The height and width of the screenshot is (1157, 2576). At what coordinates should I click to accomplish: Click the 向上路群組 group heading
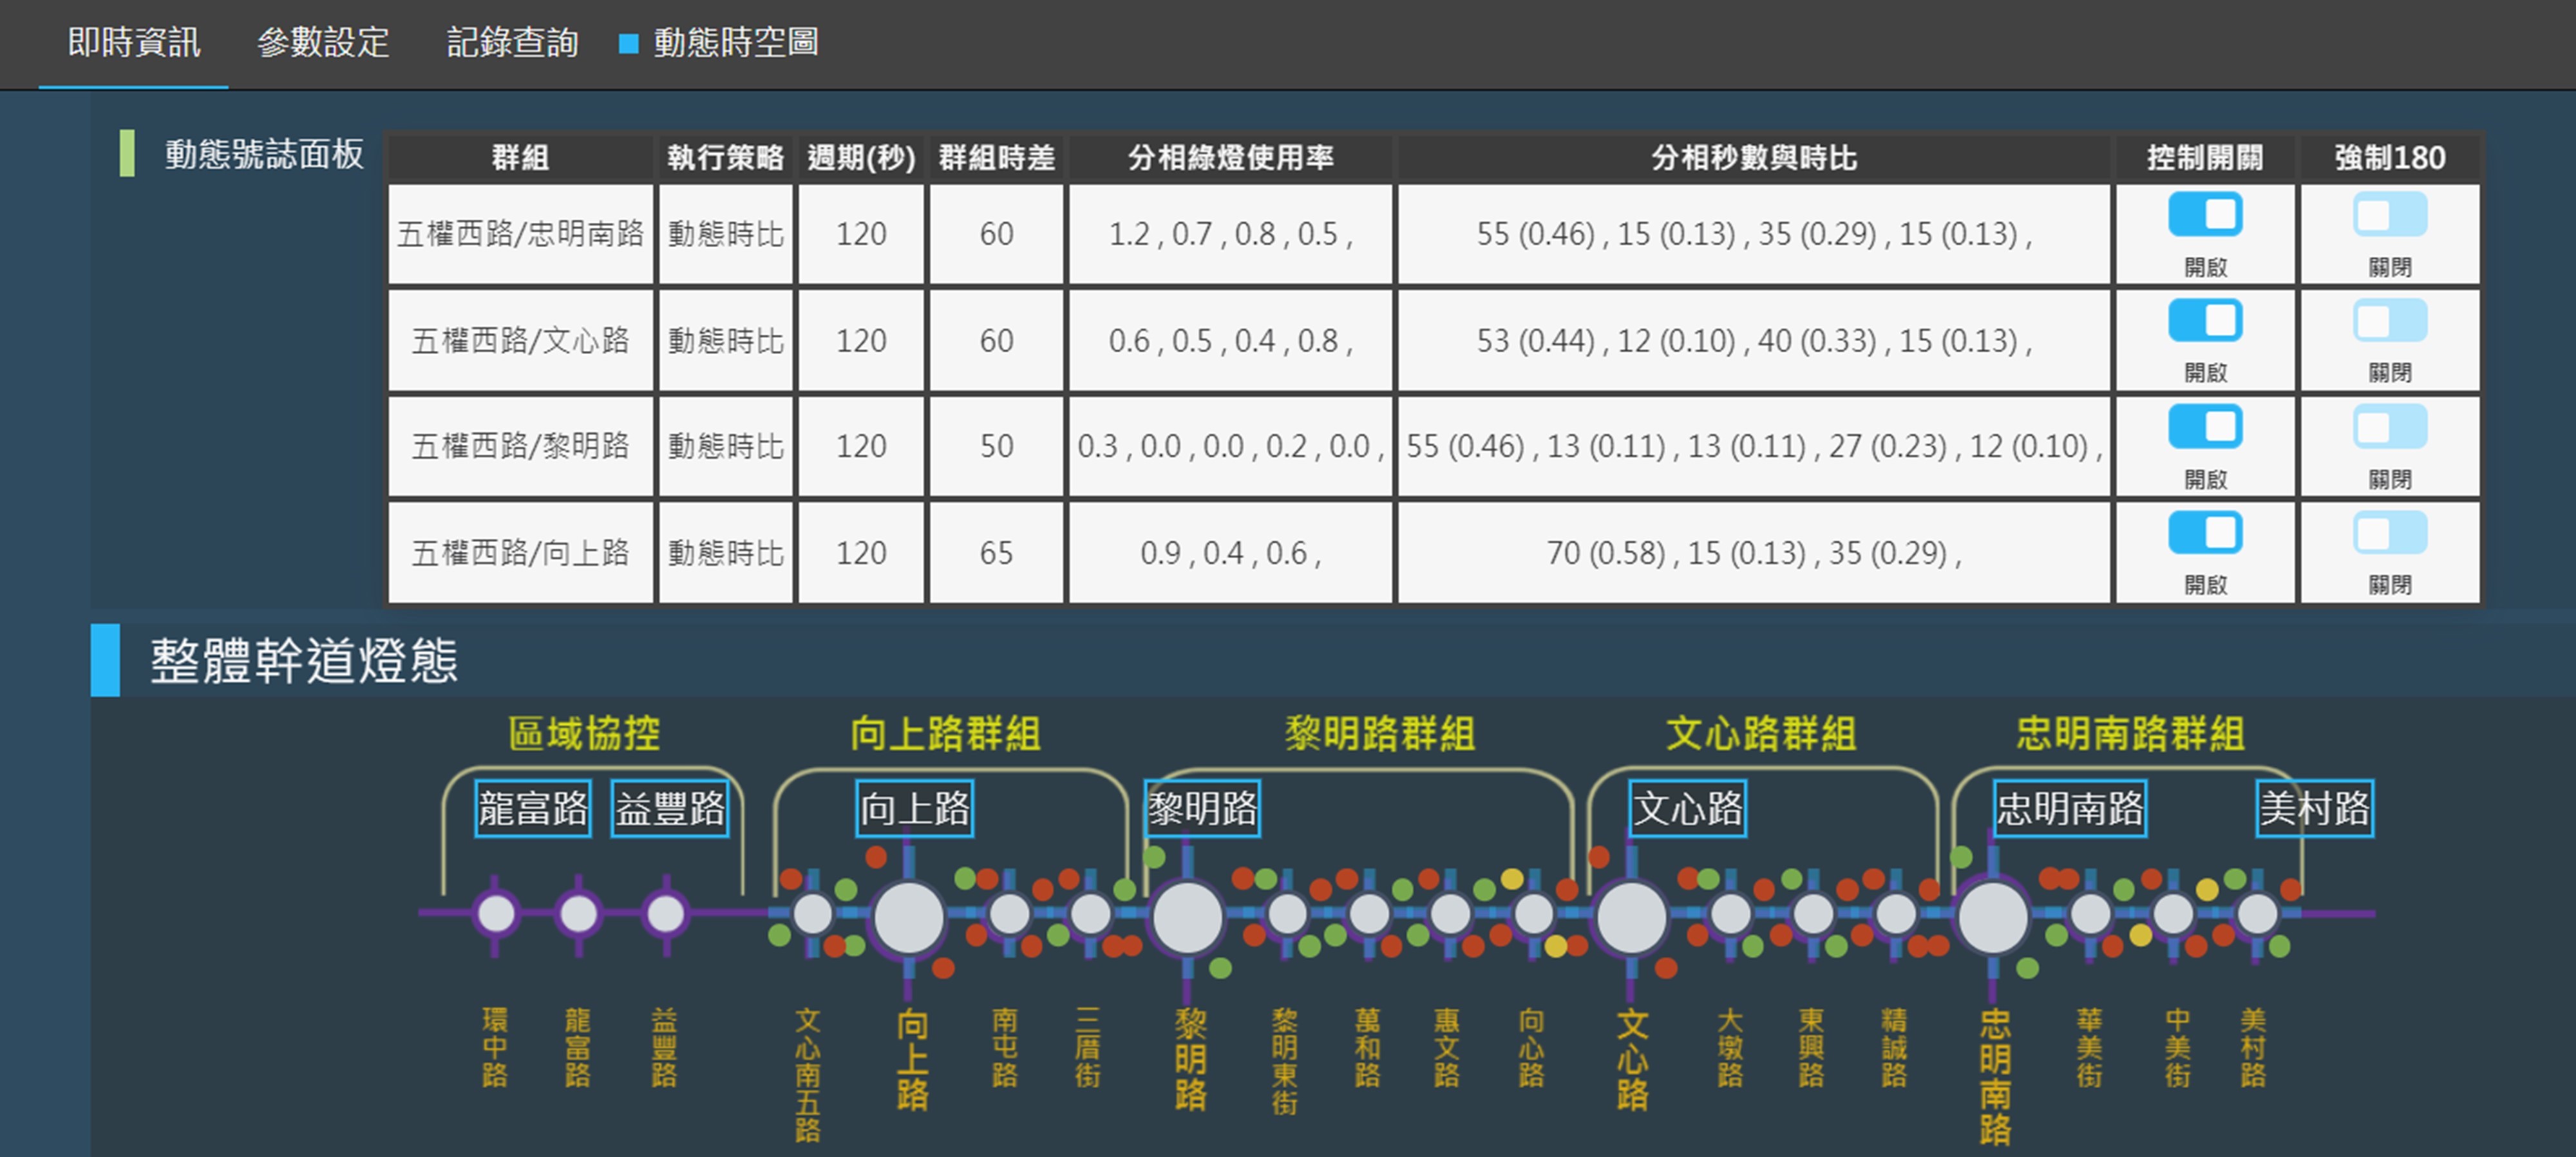click(x=946, y=733)
